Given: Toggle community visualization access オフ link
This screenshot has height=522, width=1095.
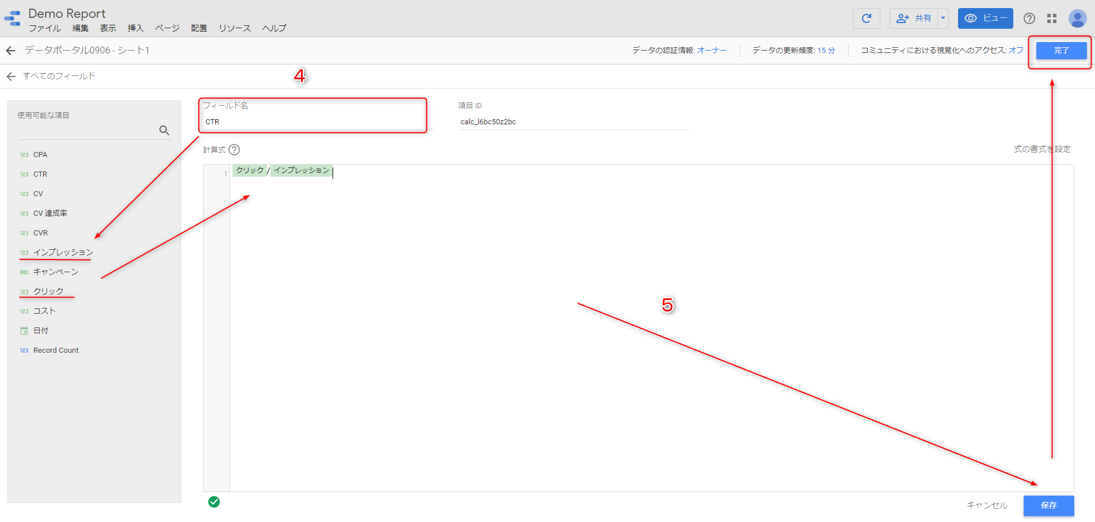Looking at the screenshot, I should (x=1016, y=51).
